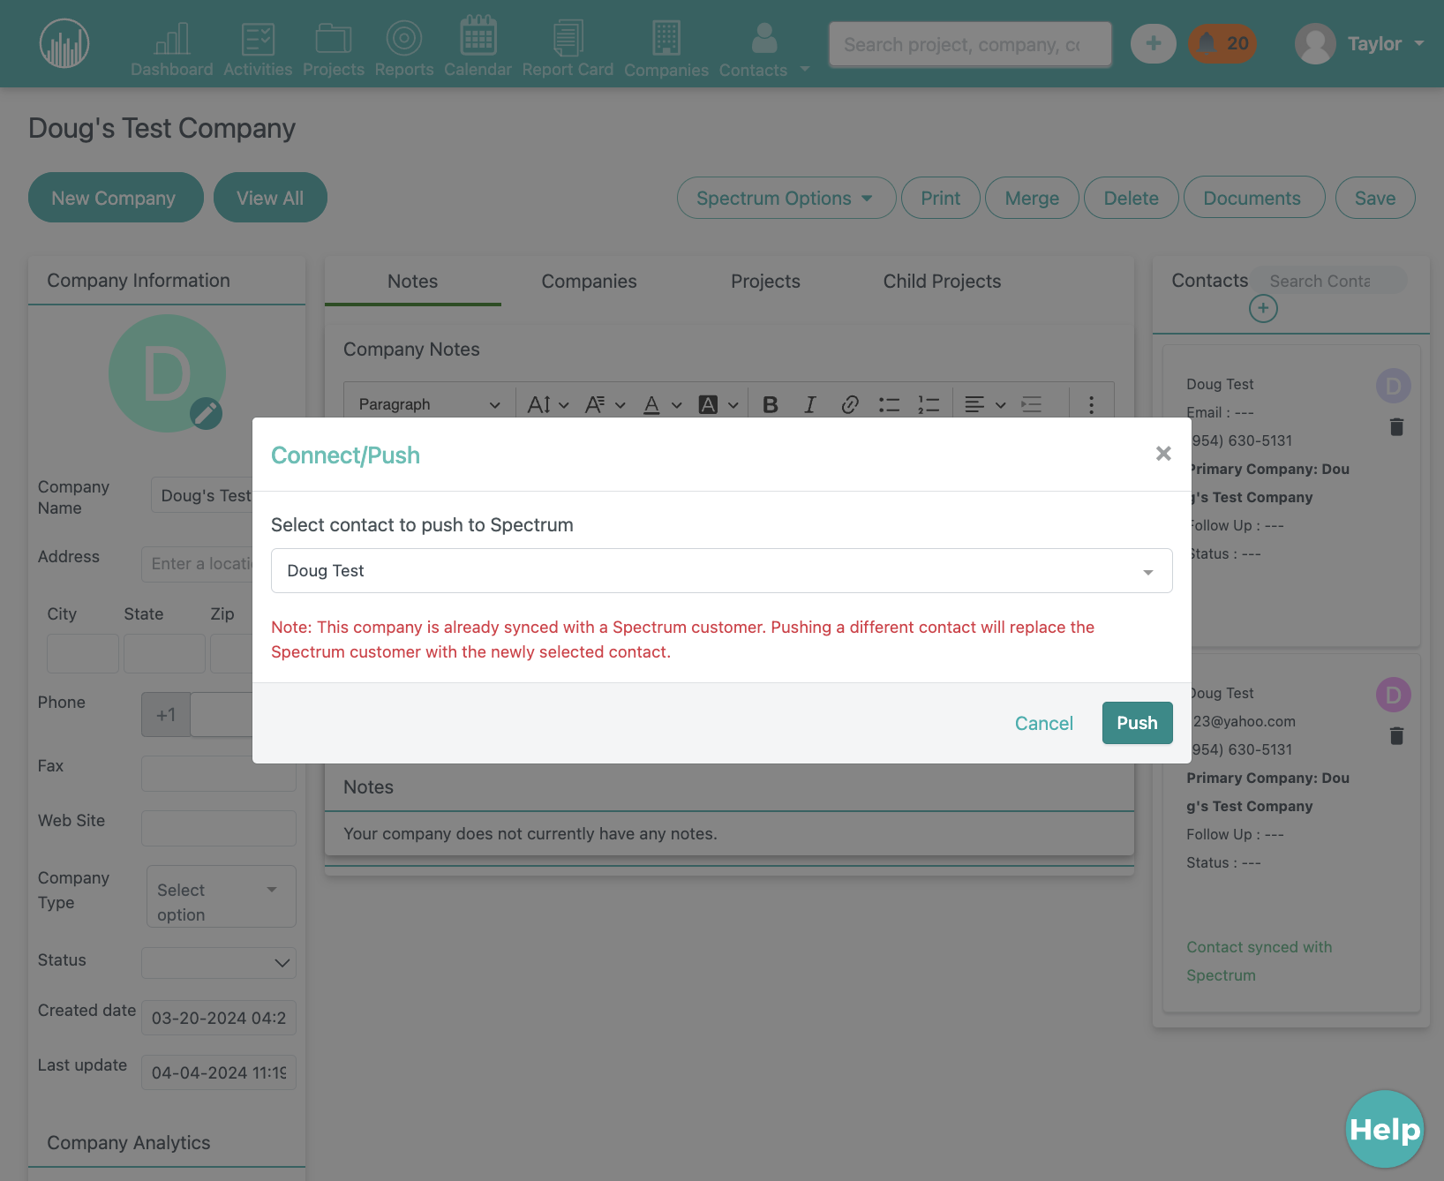Click the View All button
The image size is (1444, 1181).
(x=270, y=198)
